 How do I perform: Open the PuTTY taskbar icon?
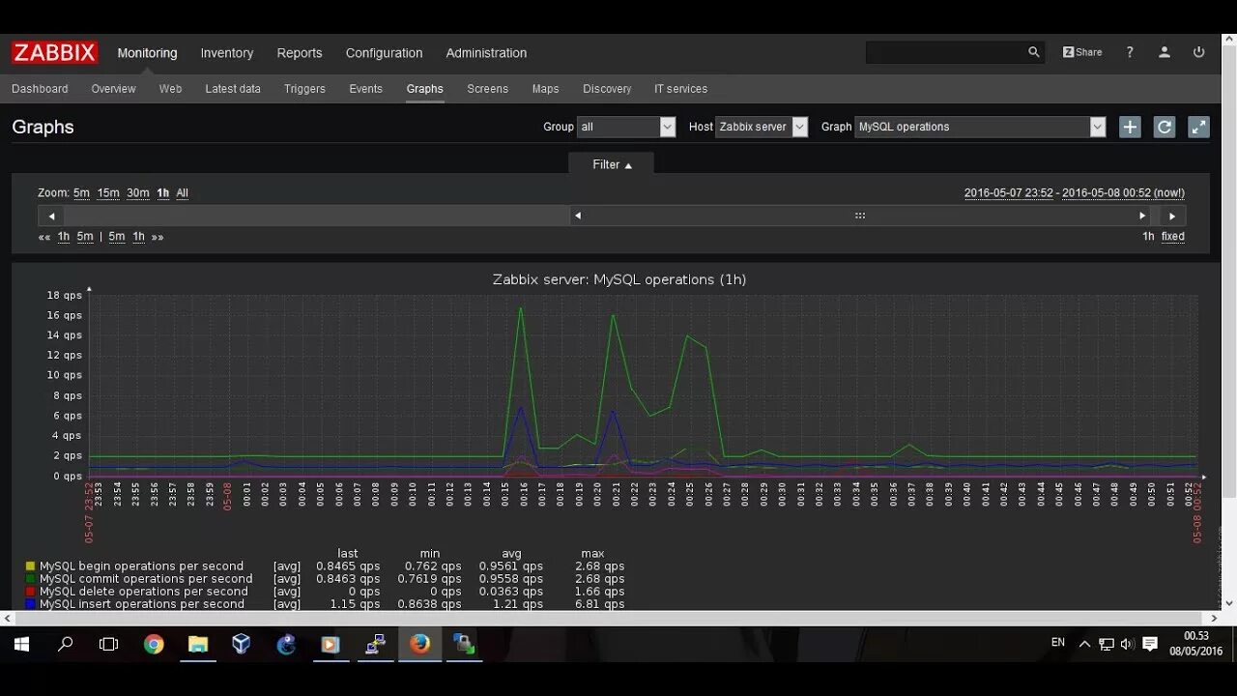click(375, 644)
